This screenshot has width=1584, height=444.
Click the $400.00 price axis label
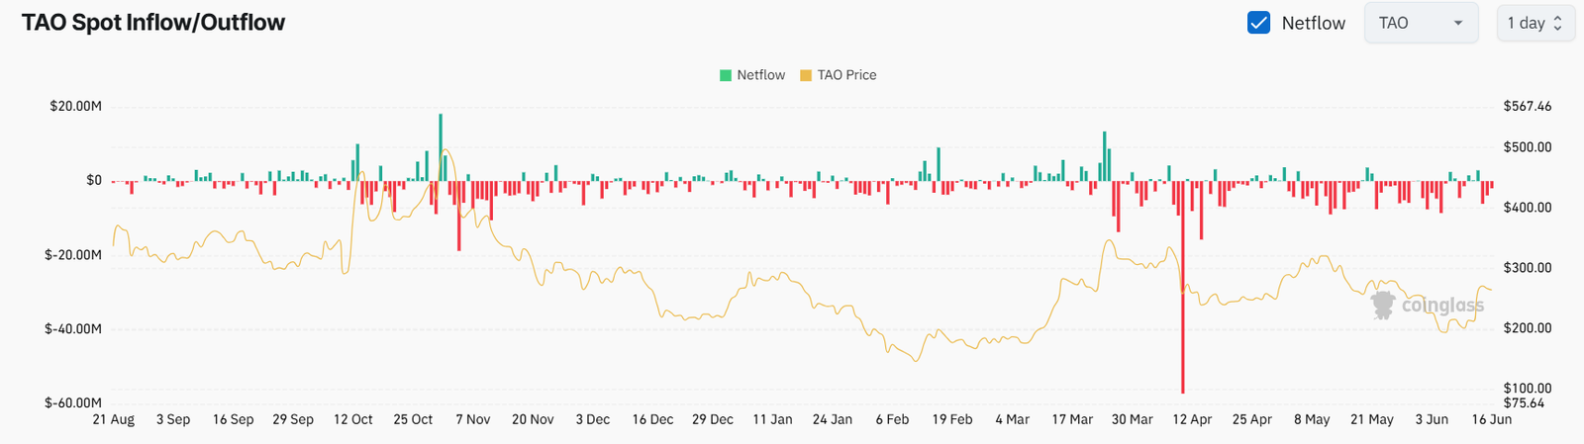point(1528,208)
